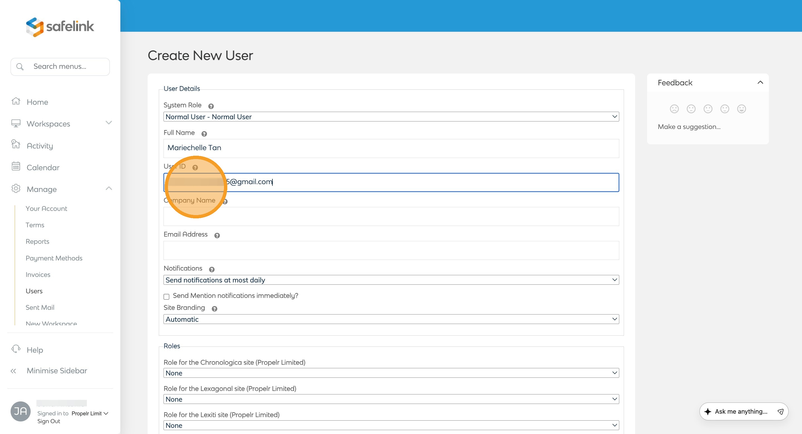The image size is (802, 434).
Task: Open Role for the Chronologica site dropdown
Action: pyautogui.click(x=391, y=373)
